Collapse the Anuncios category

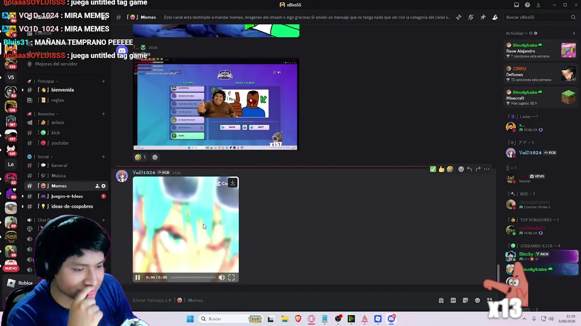coord(48,114)
